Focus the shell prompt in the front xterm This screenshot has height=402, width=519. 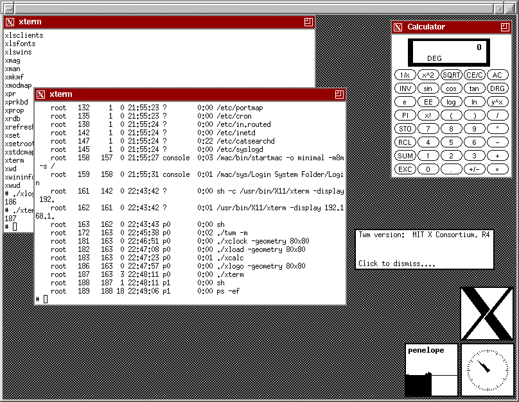point(45,299)
